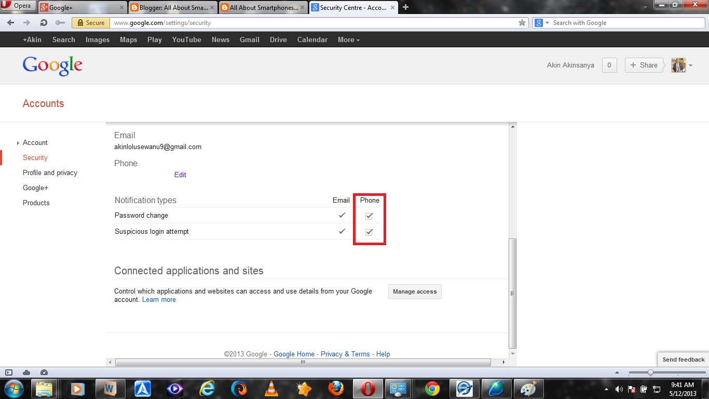
Task: Open the +Akin link in Google bar
Action: coord(32,39)
